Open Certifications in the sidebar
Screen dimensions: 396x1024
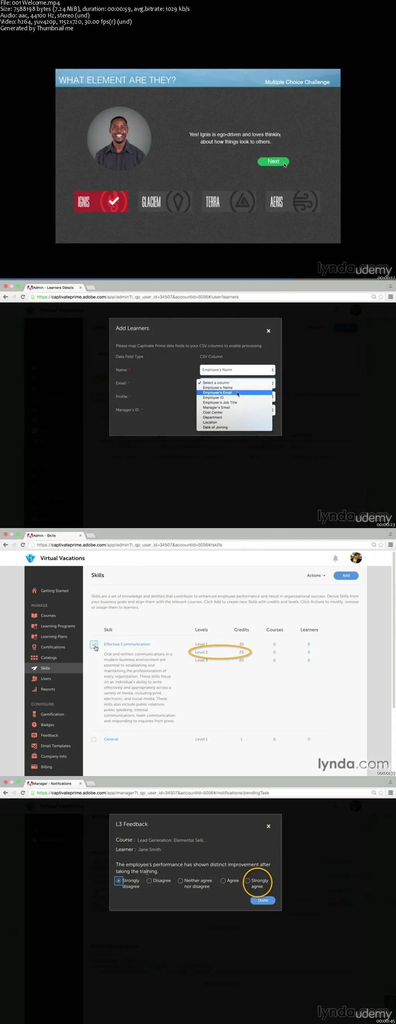54,647
